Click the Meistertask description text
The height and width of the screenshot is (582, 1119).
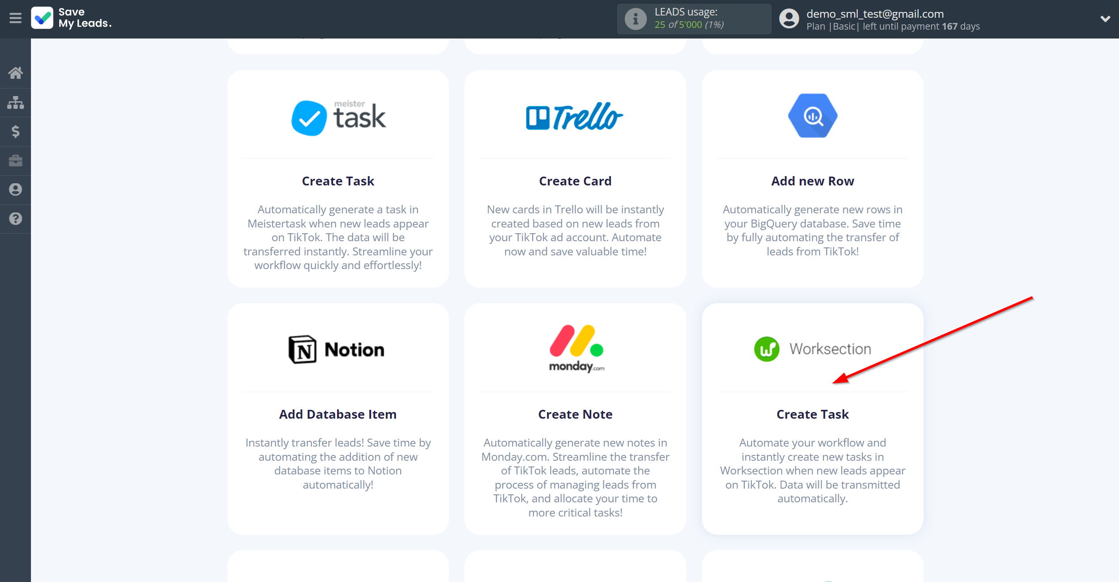338,237
